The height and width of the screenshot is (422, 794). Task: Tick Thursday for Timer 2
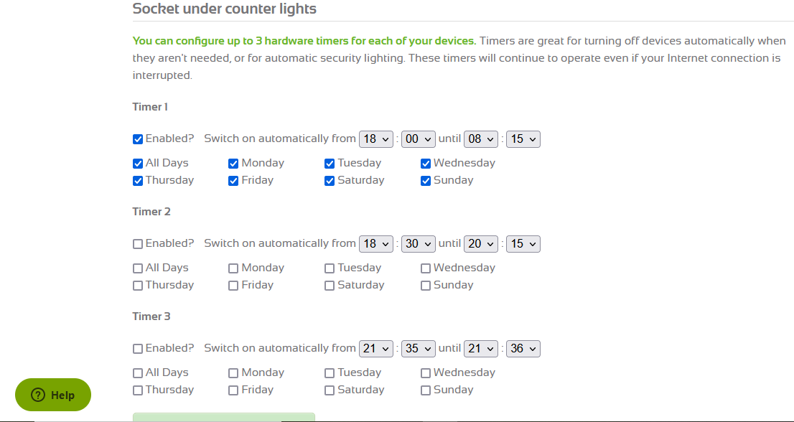[138, 286]
